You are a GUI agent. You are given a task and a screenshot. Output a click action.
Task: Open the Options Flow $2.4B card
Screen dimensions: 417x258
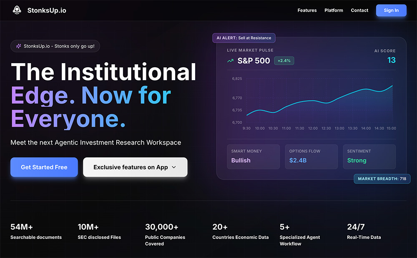pos(311,157)
